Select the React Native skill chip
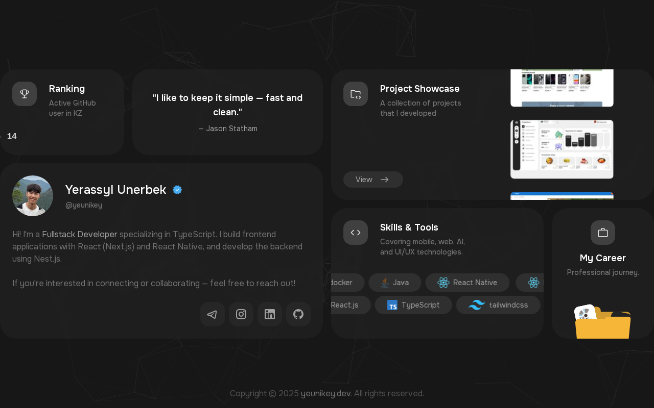Viewport: 654px width, 408px height. pyautogui.click(x=468, y=283)
